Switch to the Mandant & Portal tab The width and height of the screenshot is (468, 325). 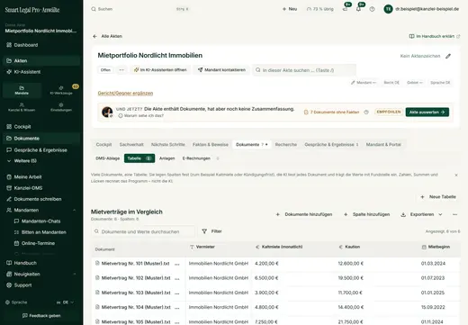point(383,145)
